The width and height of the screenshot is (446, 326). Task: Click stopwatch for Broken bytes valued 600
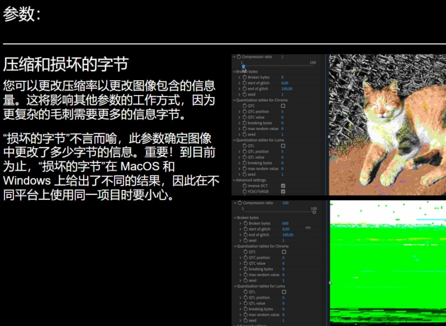pos(245,223)
